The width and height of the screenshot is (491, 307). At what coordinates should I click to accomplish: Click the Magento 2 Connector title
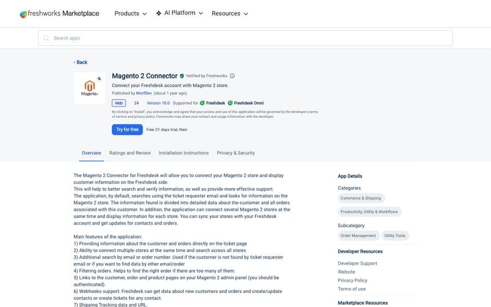tap(145, 76)
